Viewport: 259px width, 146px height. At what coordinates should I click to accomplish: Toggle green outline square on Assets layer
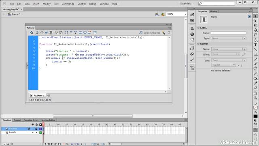pyautogui.click(x=40, y=133)
